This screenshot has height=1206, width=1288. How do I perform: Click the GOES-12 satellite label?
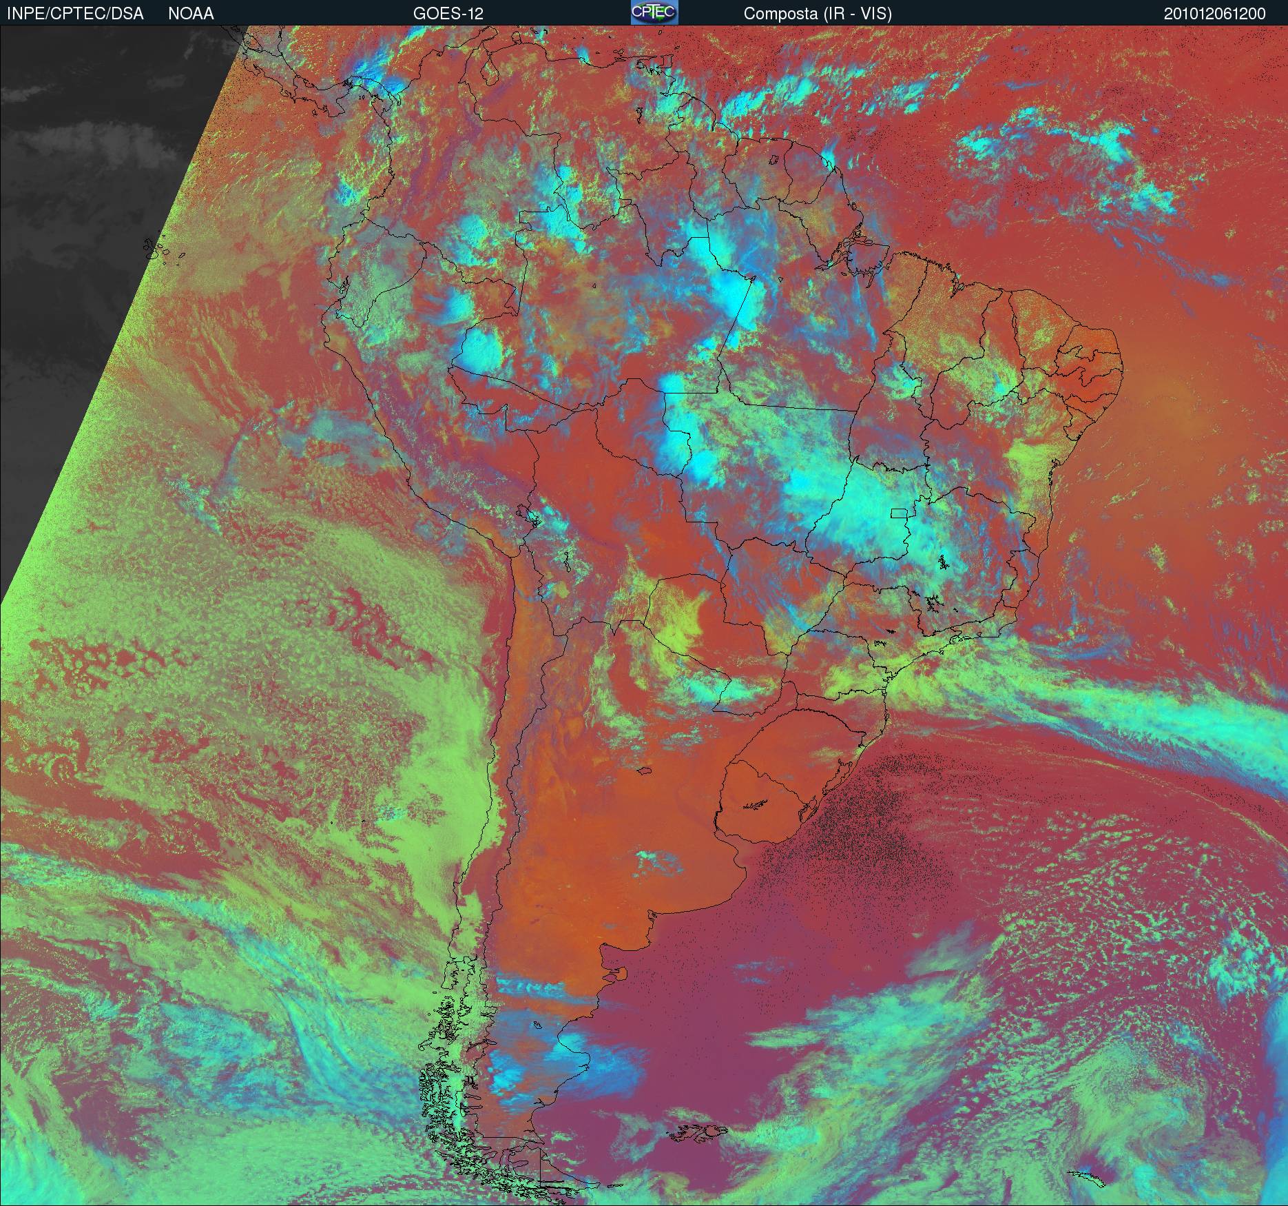(448, 14)
